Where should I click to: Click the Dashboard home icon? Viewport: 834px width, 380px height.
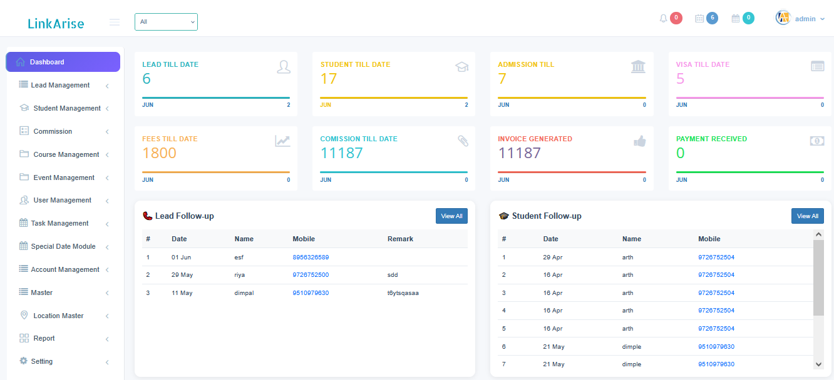pyautogui.click(x=21, y=62)
